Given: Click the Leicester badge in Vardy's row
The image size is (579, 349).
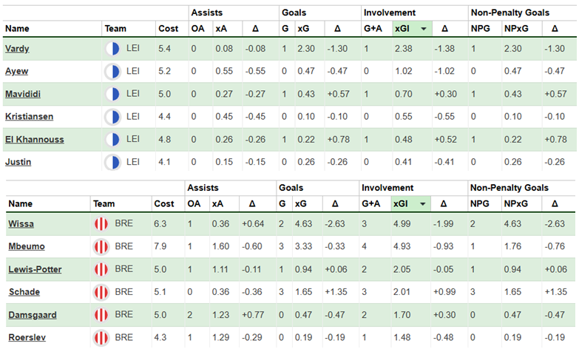Looking at the screenshot, I should tap(113, 48).
